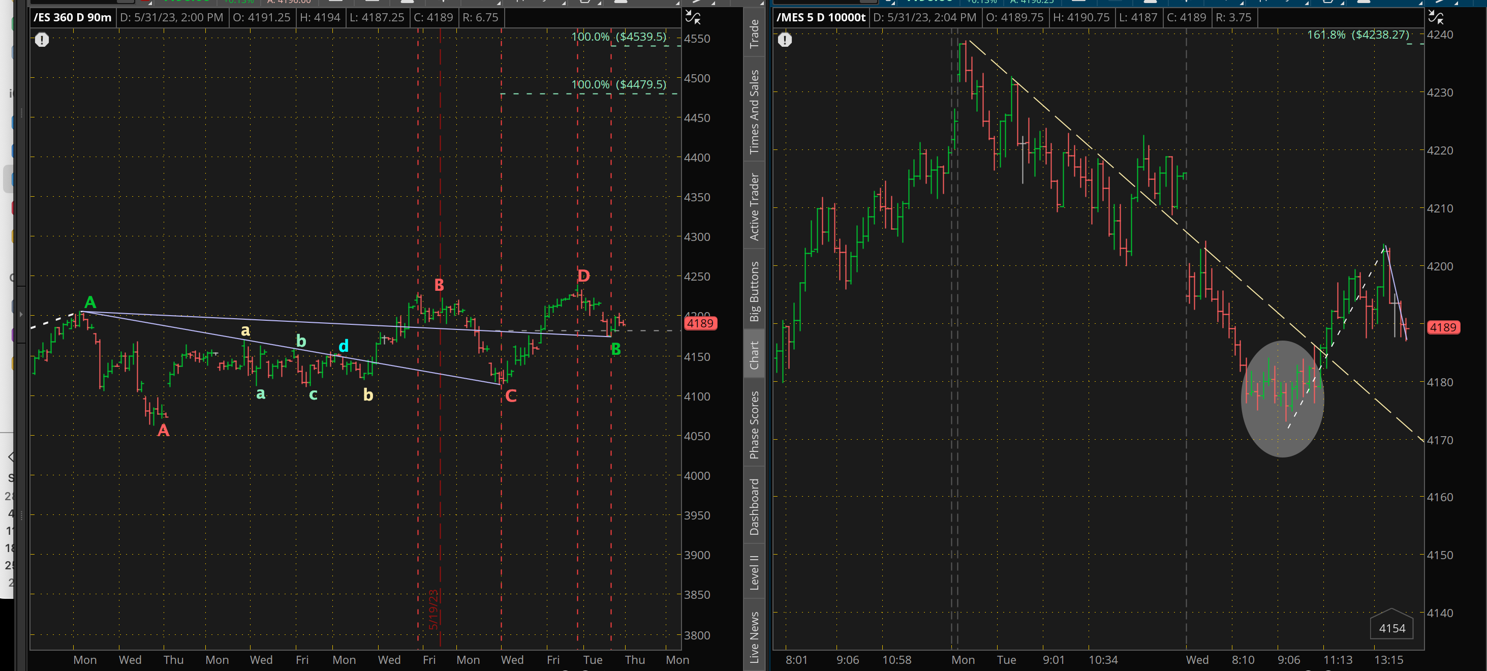Click the R: 3.75 value in /MES header
This screenshot has width=1487, height=671.
[1233, 17]
